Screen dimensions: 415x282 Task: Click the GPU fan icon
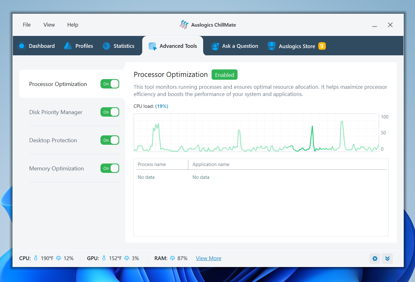pos(127,258)
